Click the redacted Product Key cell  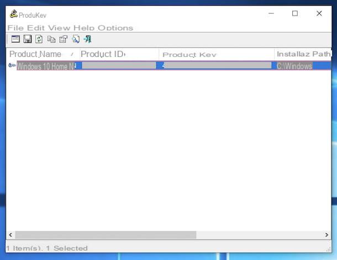pos(218,65)
